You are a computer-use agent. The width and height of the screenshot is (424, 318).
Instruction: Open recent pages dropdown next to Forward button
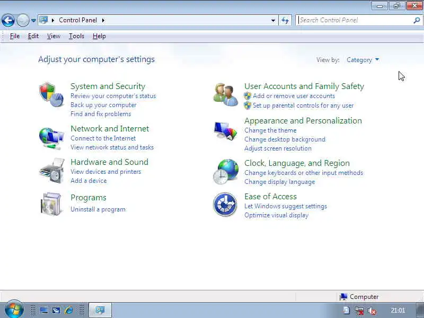[x=33, y=20]
